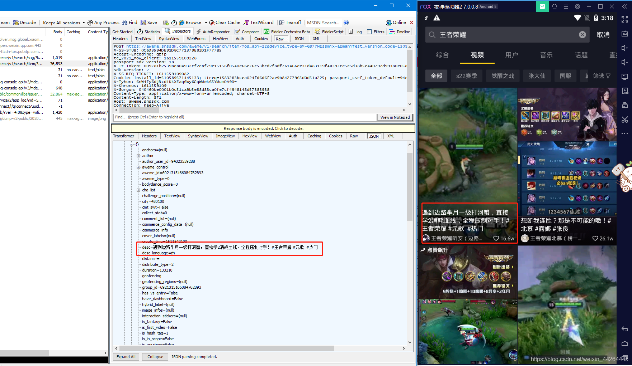This screenshot has height=366, width=632.
Task: Click the Nox volume down sidebar icon
Action: pos(625,62)
